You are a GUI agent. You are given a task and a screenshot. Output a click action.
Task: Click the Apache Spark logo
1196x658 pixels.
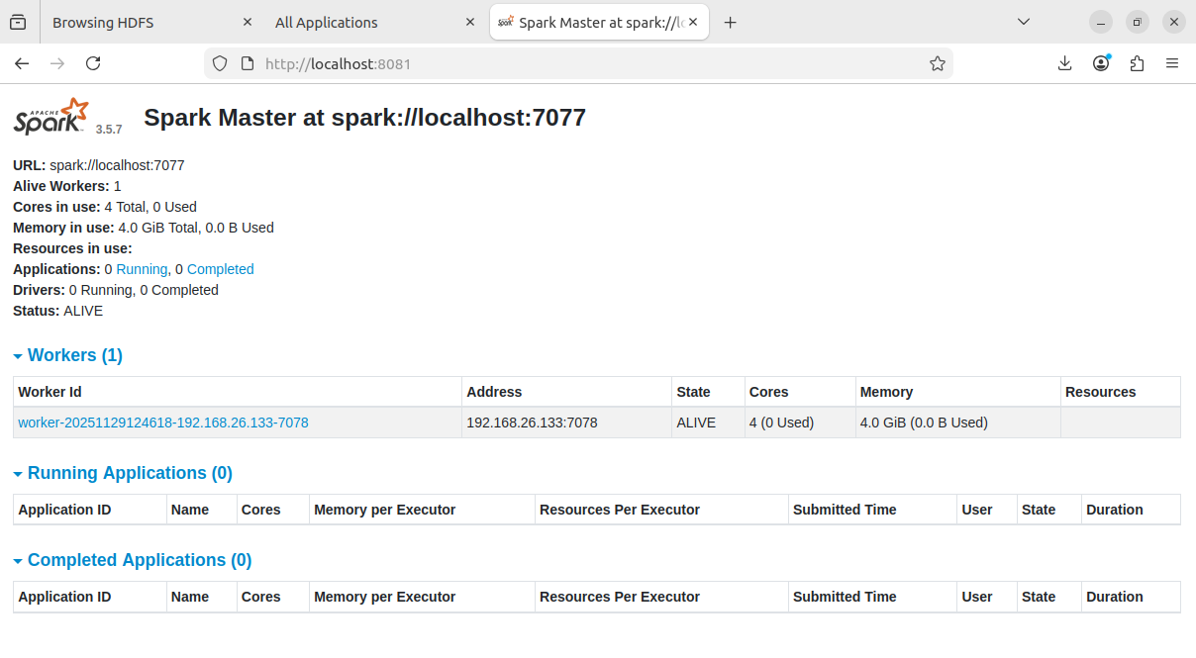pos(51,117)
